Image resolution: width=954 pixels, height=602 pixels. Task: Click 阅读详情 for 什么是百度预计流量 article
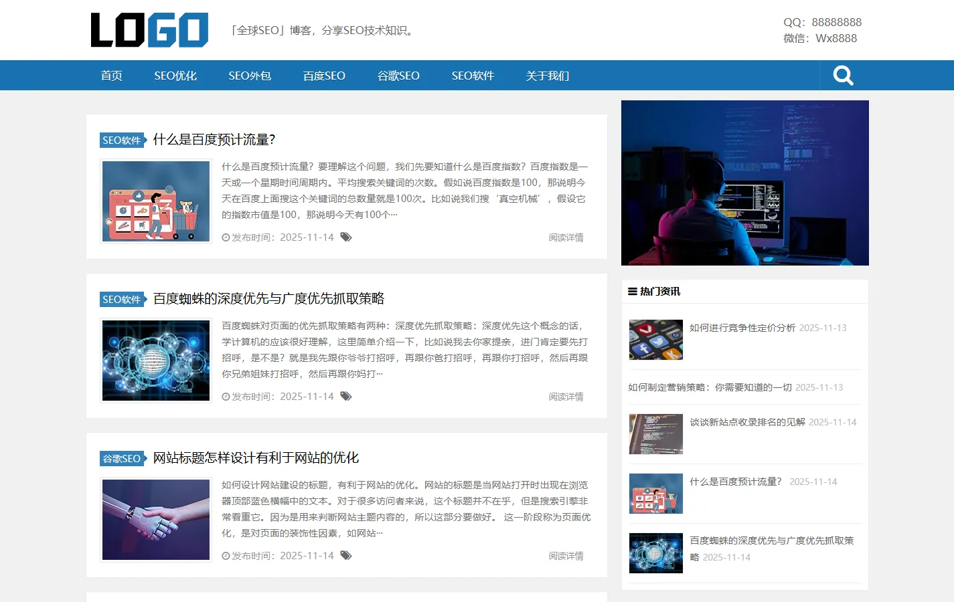(x=566, y=237)
